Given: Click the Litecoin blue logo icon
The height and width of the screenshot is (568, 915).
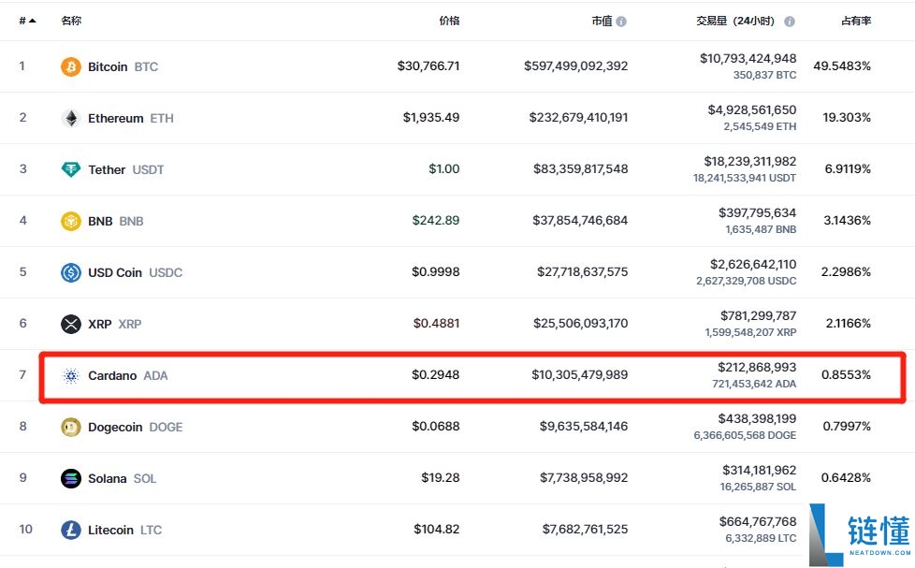Looking at the screenshot, I should pyautogui.click(x=70, y=530).
